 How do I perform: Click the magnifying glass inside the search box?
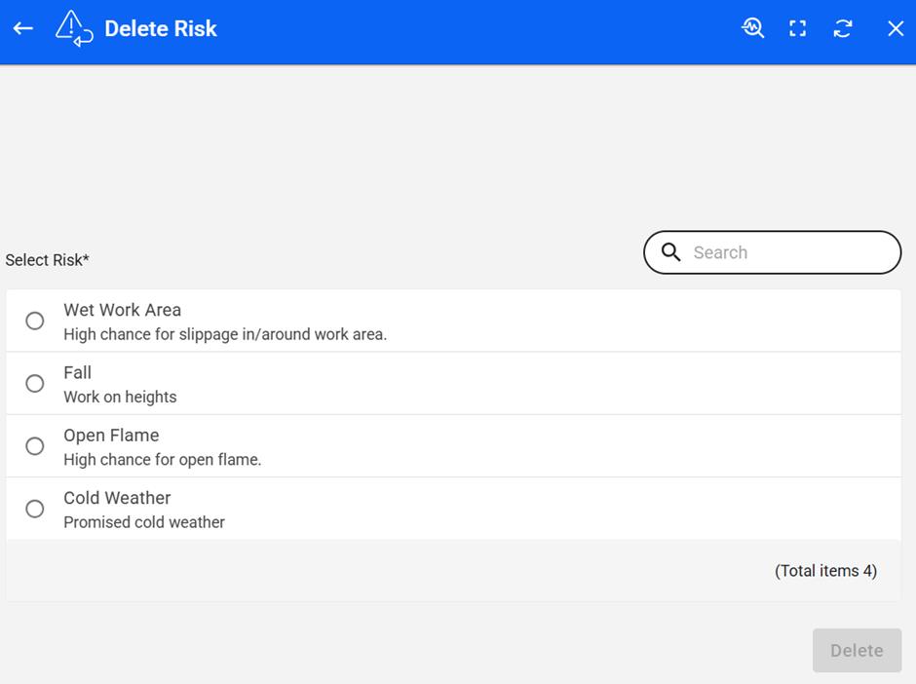coord(670,252)
